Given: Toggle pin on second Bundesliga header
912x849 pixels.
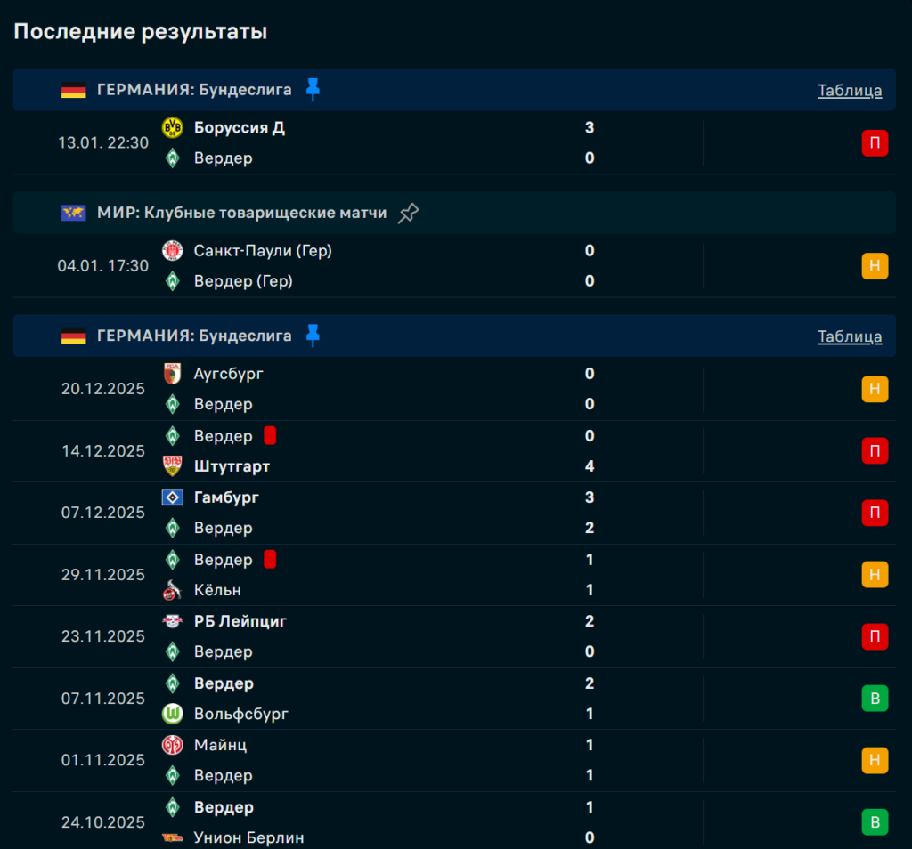Looking at the screenshot, I should coord(313,336).
